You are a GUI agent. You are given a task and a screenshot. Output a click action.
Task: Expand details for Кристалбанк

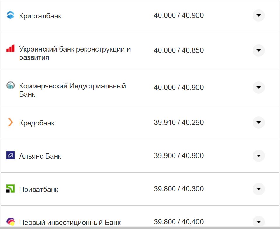(x=258, y=15)
